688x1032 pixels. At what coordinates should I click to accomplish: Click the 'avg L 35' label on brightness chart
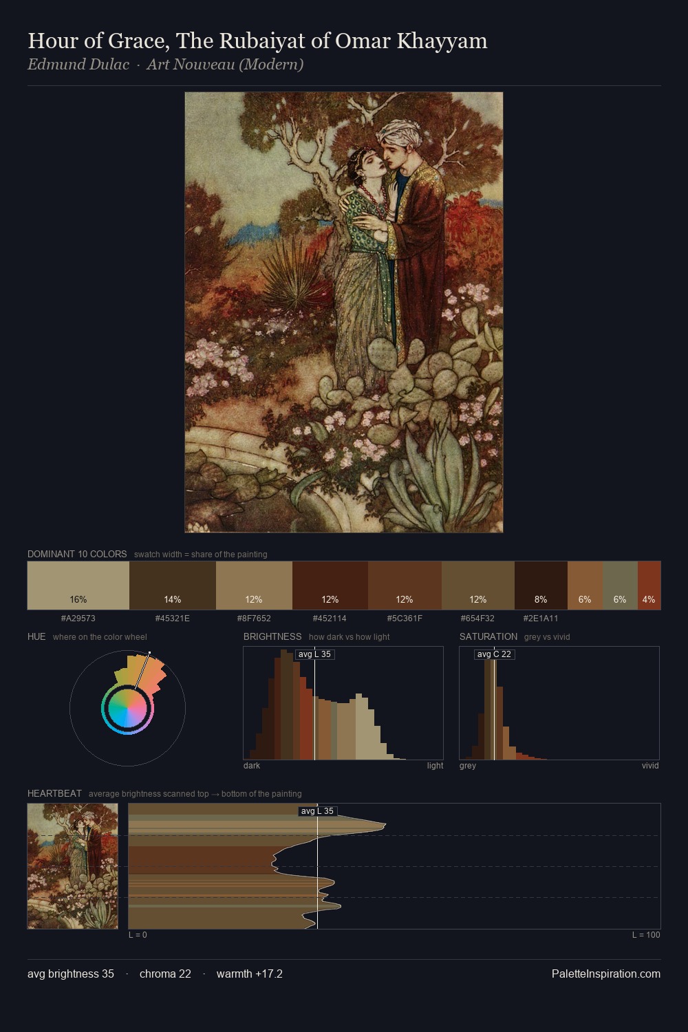click(x=315, y=654)
